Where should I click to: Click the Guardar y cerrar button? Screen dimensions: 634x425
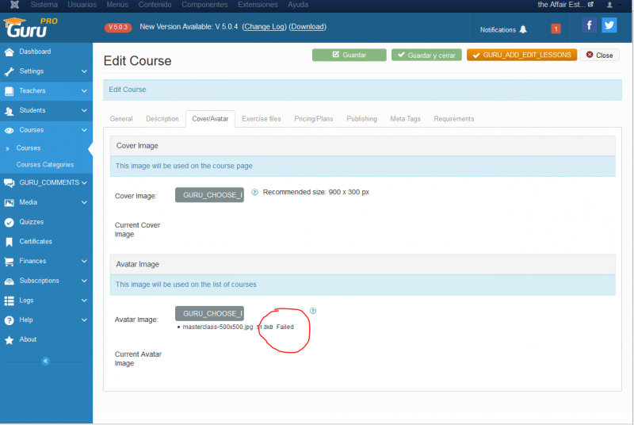426,55
